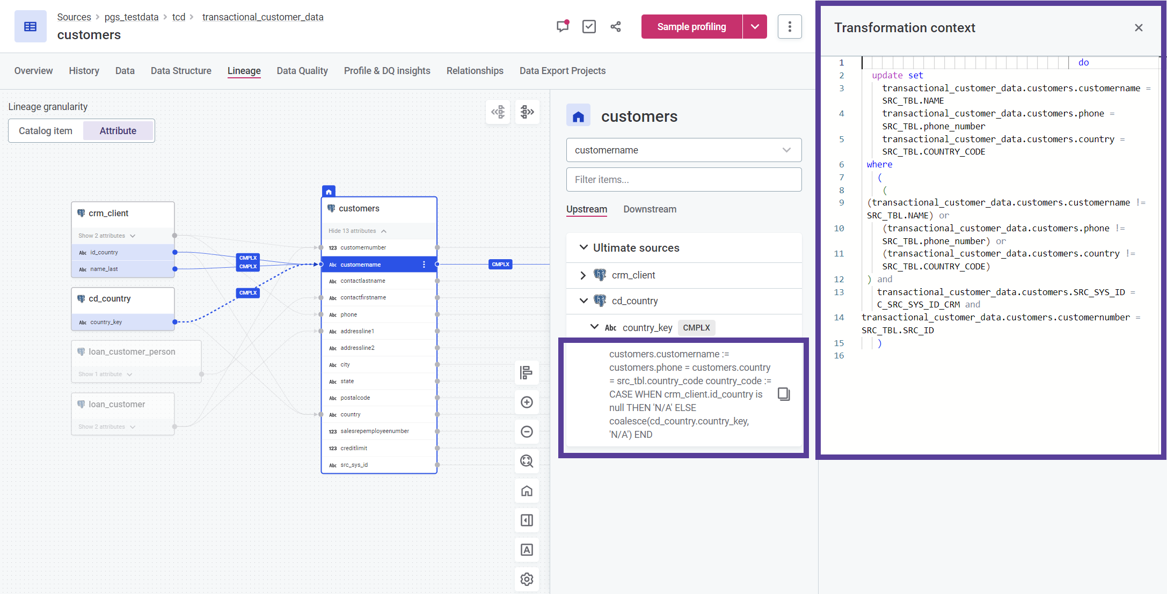Click the Filter items input field
This screenshot has width=1167, height=594.
point(683,180)
